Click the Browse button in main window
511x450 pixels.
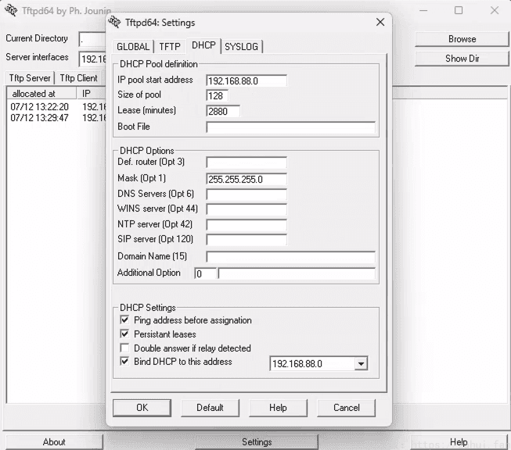[x=462, y=39]
